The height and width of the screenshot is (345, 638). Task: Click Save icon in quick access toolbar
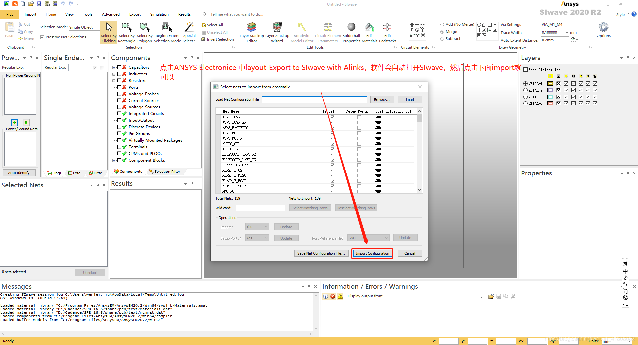pos(39,4)
